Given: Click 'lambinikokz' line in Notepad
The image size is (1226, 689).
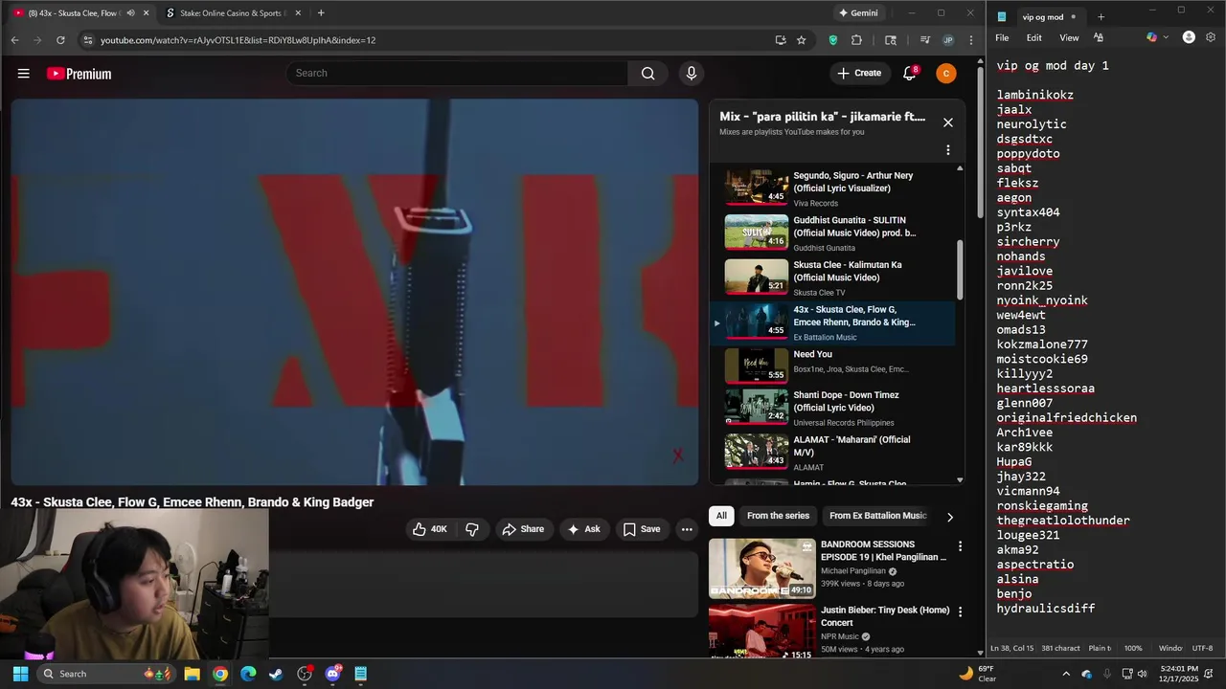Looking at the screenshot, I should [x=1034, y=96].
